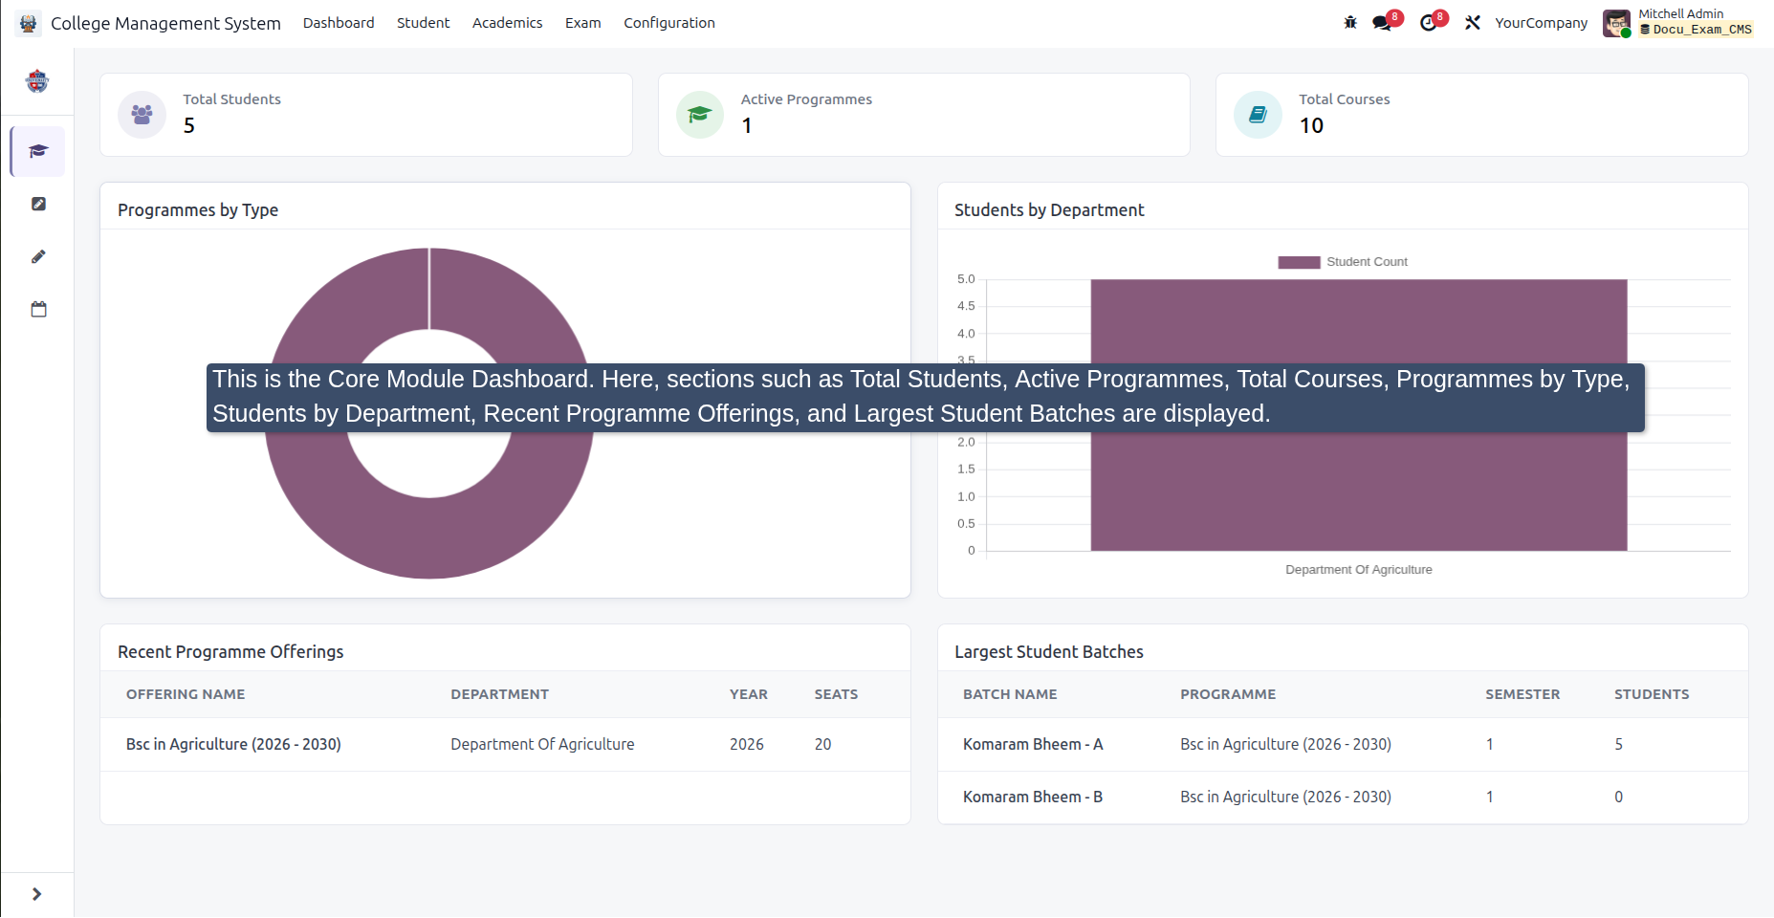The height and width of the screenshot is (918, 1774).
Task: Open the Configuration menu
Action: click(x=668, y=22)
